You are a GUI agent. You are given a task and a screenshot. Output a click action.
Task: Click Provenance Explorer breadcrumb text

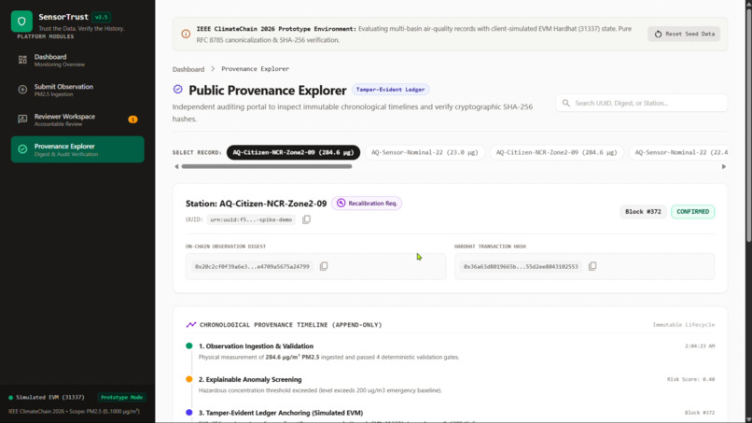(255, 69)
